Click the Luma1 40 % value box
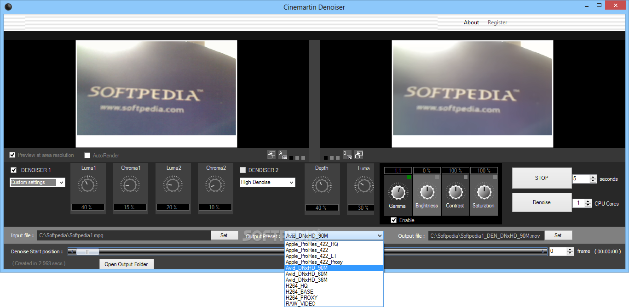The height and width of the screenshot is (307, 629). (x=87, y=207)
